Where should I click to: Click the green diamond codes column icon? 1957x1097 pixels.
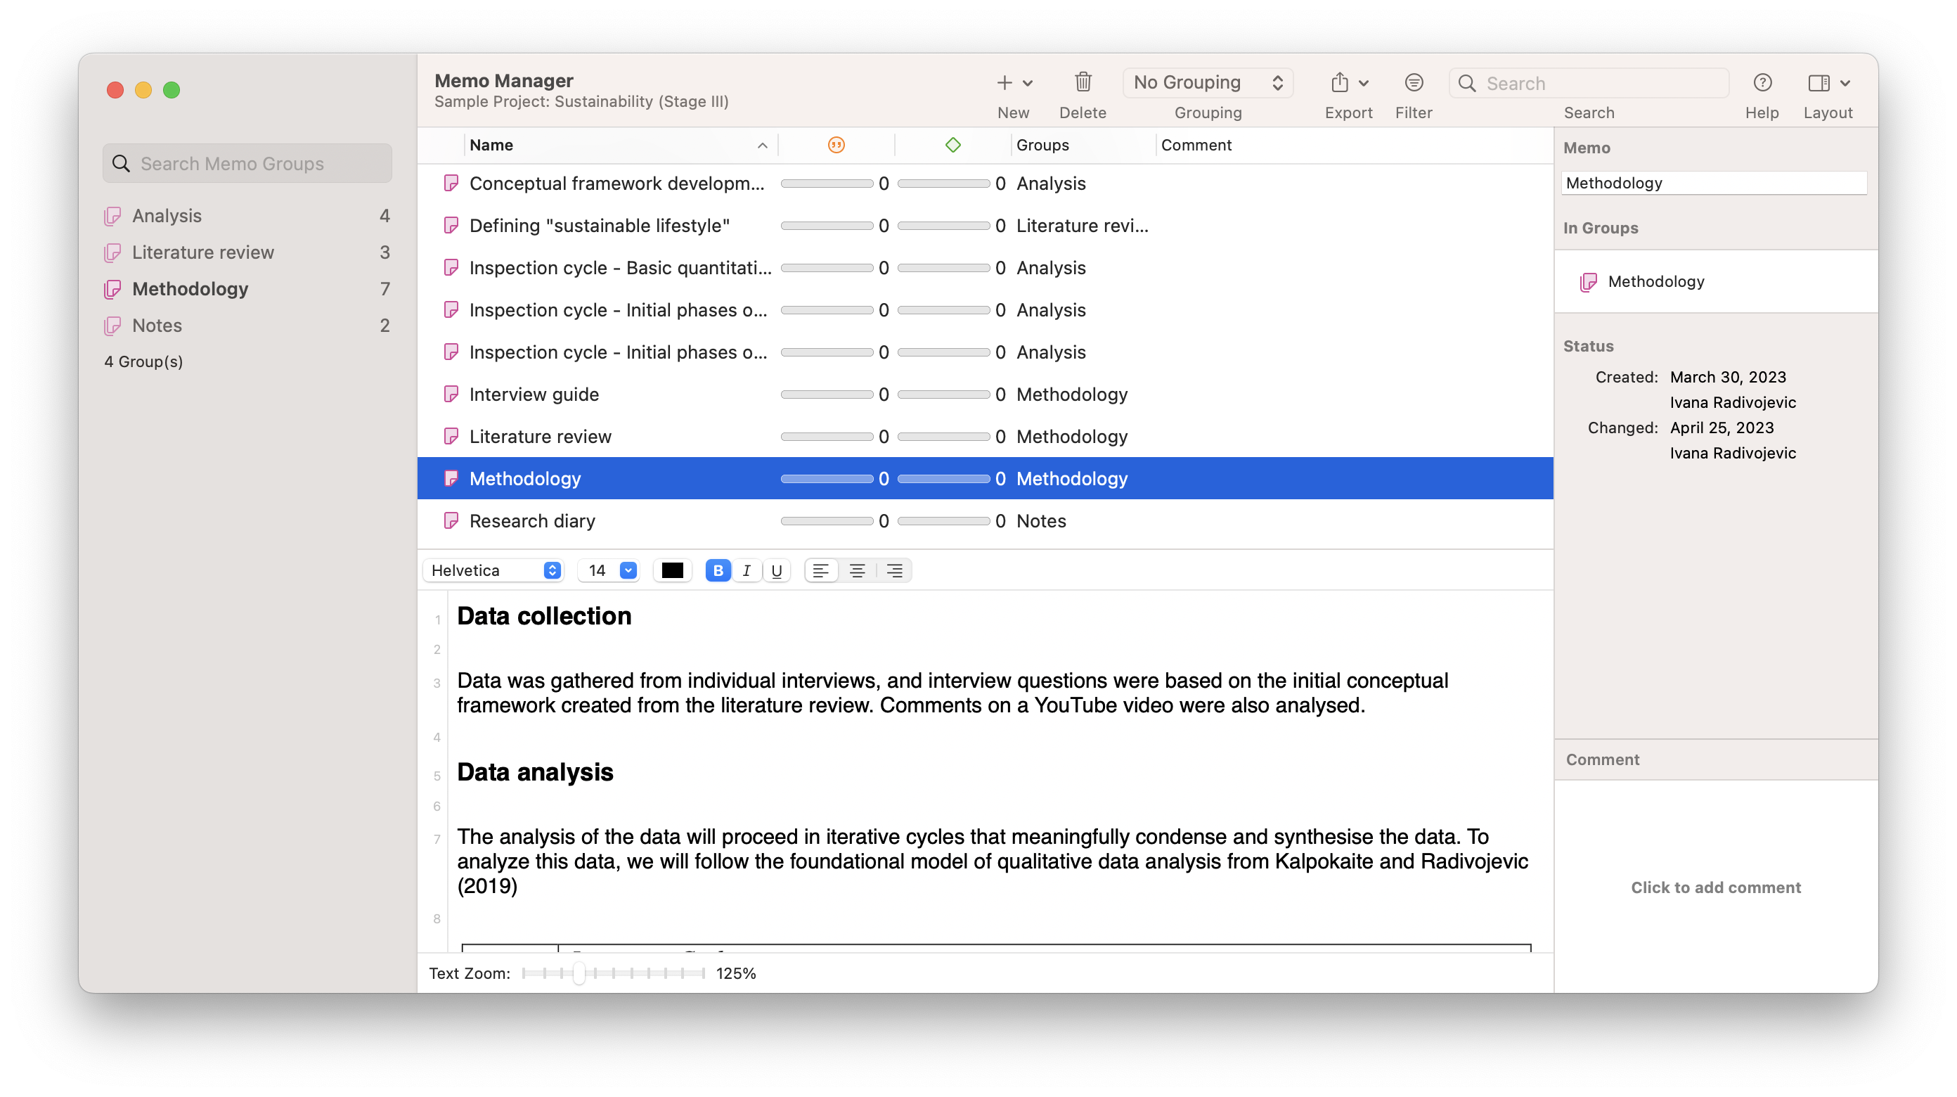point(952,144)
